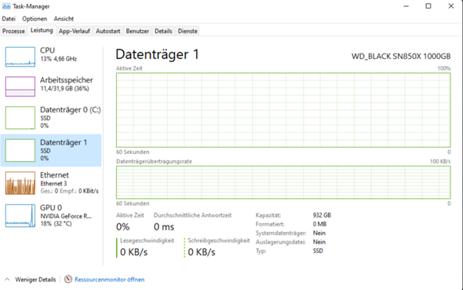
Task: Click the Ethernet label in sidebar
Action: pyautogui.click(x=54, y=175)
